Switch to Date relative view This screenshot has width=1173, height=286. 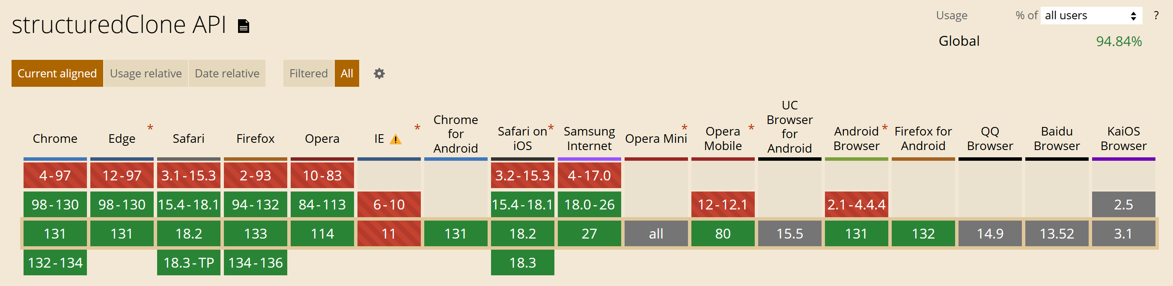227,74
